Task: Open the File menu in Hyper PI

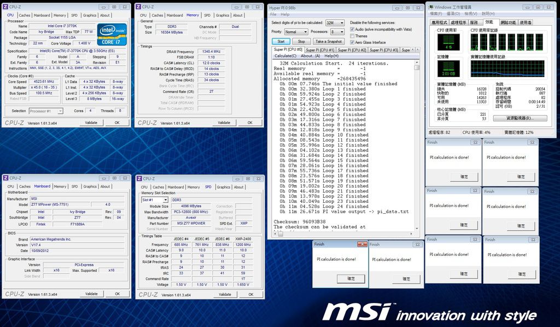Action: pyautogui.click(x=273, y=14)
